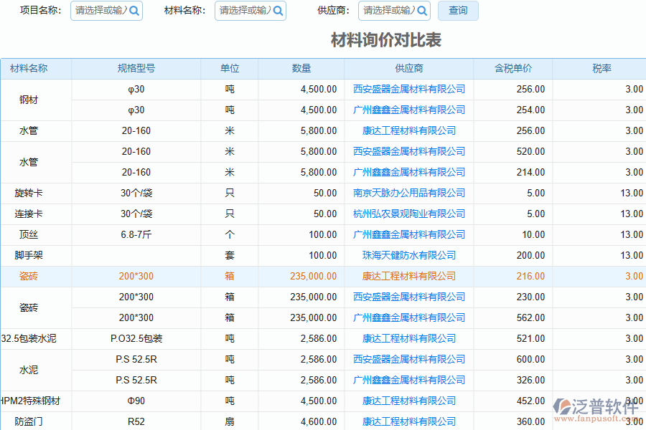Open supplier link 杭州弘农景观陶业有限公司
Viewport: 646px width, 430px height.
point(410,214)
